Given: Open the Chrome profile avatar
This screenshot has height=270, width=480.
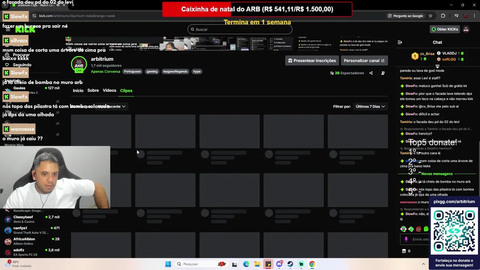Looking at the screenshot, I should (x=465, y=16).
